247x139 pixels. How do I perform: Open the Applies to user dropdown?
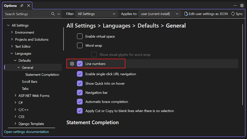pyautogui.click(x=159, y=14)
